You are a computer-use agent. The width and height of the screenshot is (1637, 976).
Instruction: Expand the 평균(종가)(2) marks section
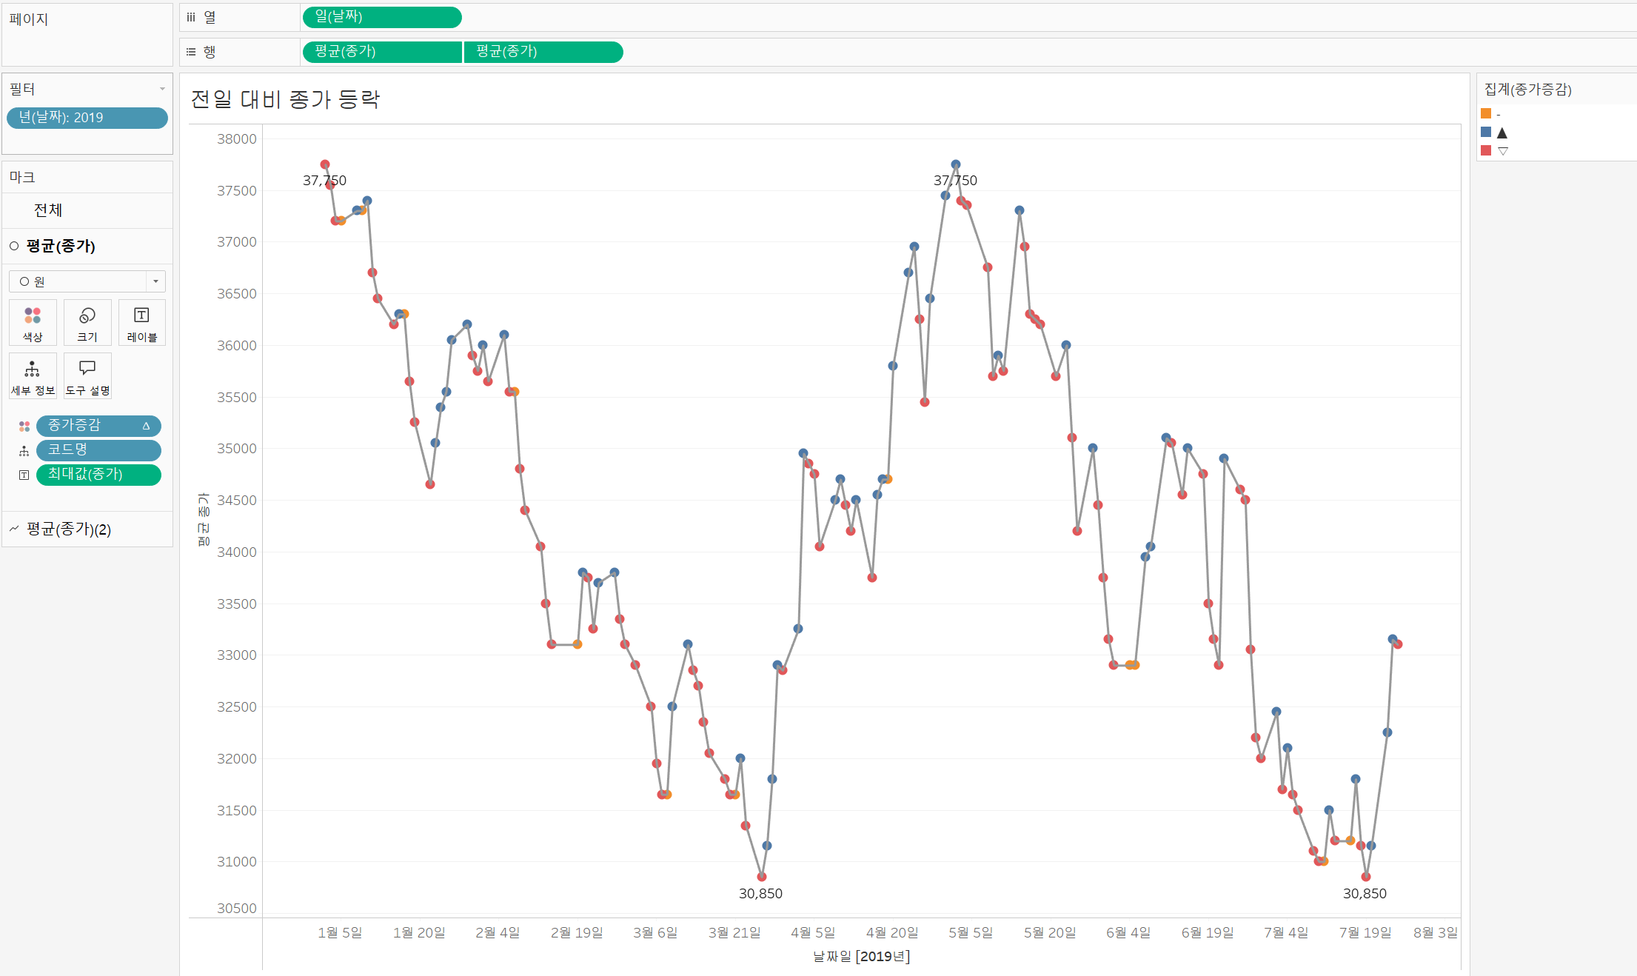pyautogui.click(x=68, y=529)
